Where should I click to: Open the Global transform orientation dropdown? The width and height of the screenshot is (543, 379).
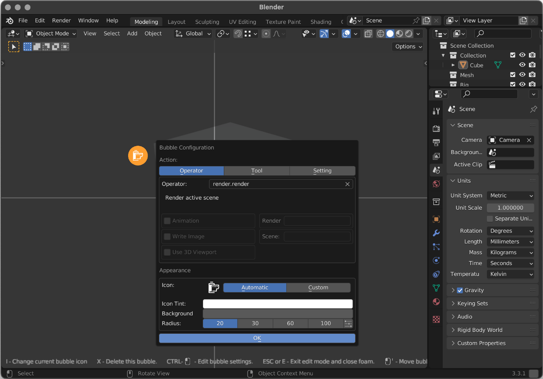[193, 34]
